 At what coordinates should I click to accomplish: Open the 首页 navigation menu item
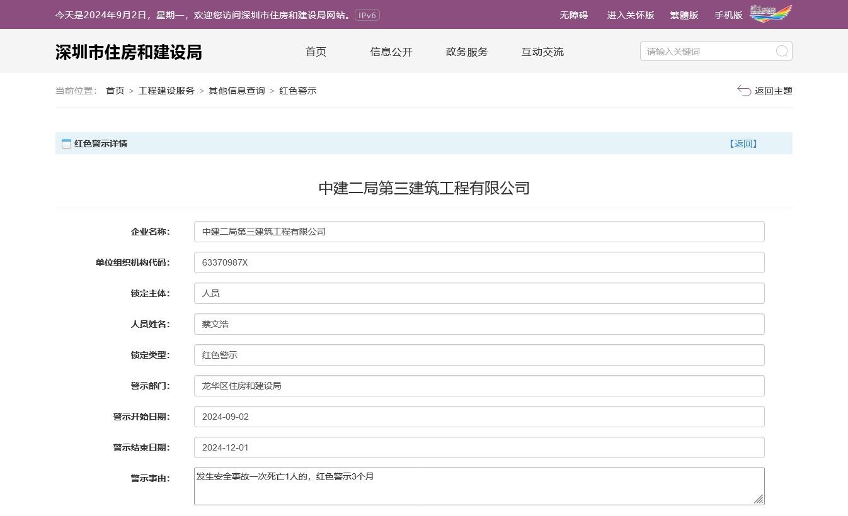pos(316,52)
